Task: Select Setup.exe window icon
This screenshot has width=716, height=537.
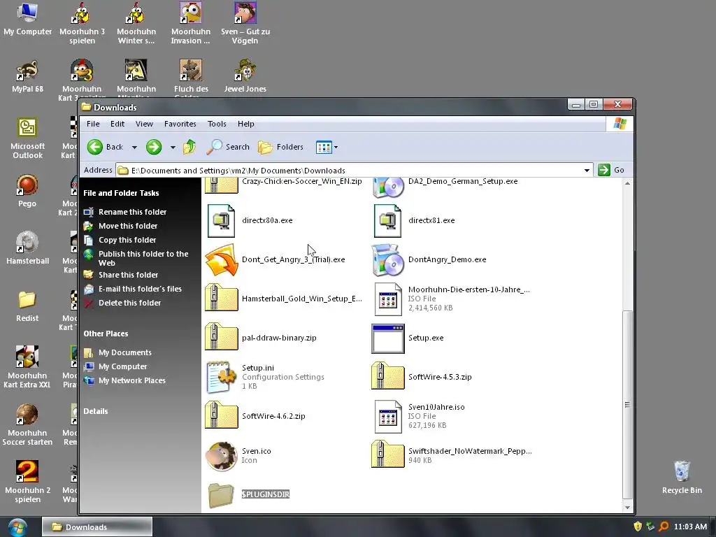Action: pos(387,339)
